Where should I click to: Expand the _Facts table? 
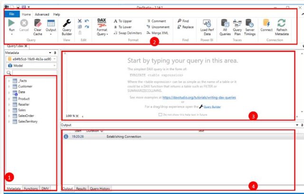tap(9, 81)
